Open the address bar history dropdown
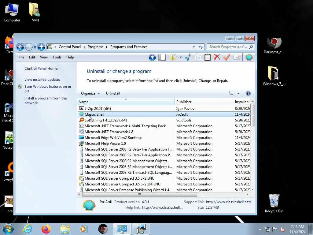The height and width of the screenshot is (235, 313). (x=193, y=47)
